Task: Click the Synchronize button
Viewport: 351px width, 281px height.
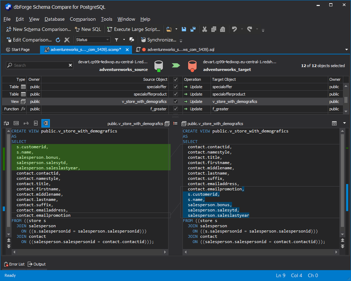Action: pos(159,40)
